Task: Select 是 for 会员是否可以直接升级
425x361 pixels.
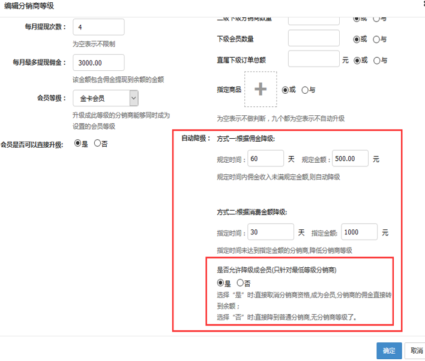Action: (x=77, y=144)
